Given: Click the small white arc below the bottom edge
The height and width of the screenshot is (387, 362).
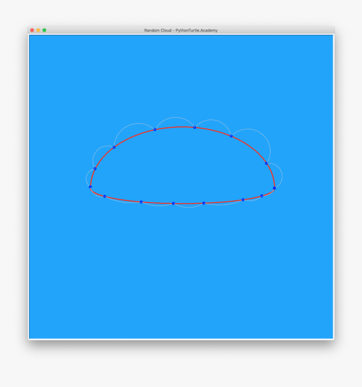Looking at the screenshot, I should 189,207.
